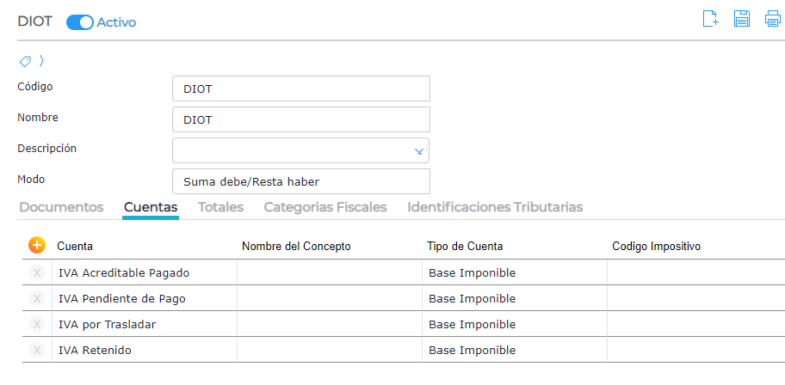Click the print icon
The image size is (785, 385).
[x=772, y=19]
